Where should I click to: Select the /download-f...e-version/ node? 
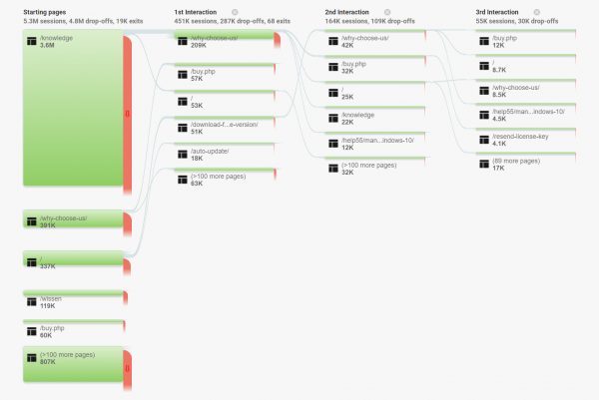(x=224, y=129)
